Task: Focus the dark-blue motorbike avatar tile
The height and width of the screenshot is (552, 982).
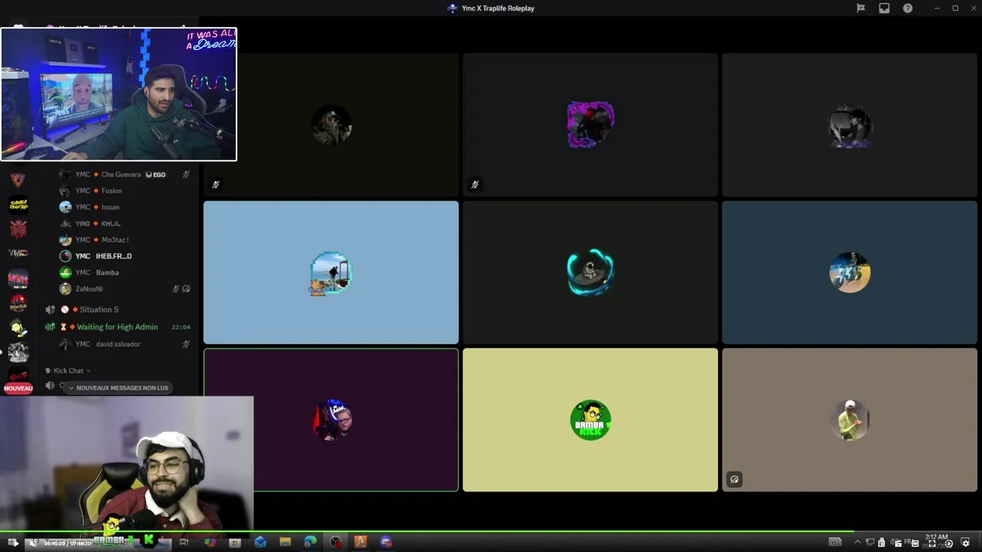Action: (849, 272)
